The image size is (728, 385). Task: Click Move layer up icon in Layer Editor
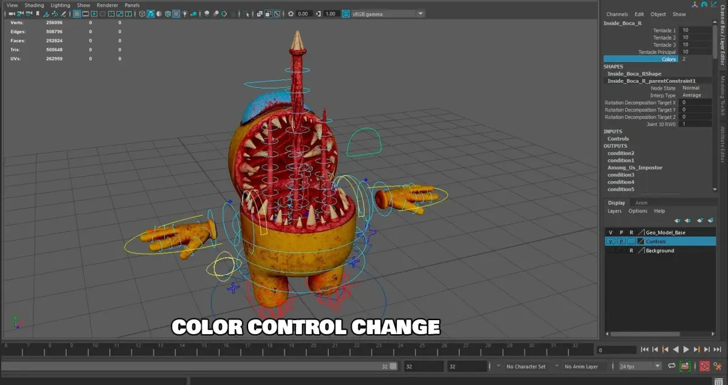click(x=678, y=221)
